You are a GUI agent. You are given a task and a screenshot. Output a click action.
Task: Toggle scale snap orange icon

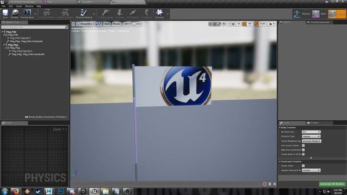256,24
